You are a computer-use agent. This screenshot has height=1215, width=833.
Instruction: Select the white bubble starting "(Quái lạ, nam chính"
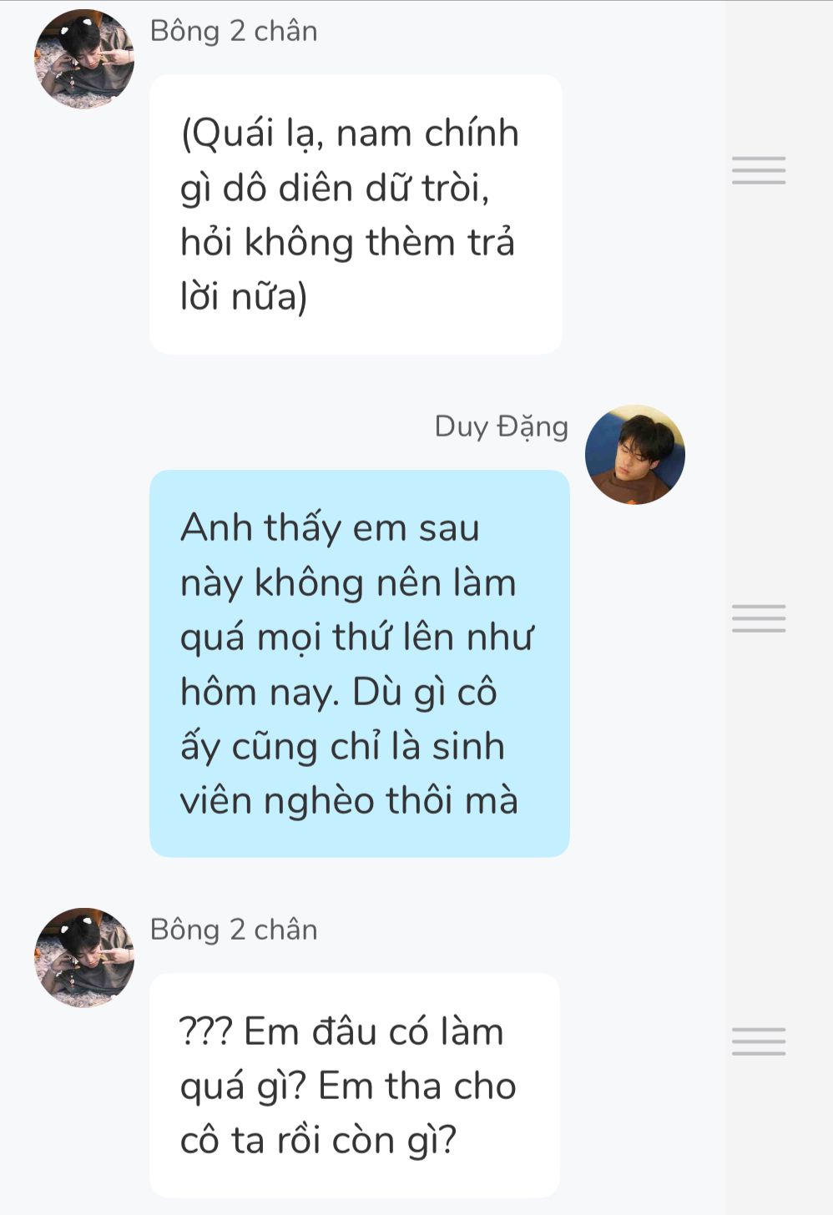(356, 214)
